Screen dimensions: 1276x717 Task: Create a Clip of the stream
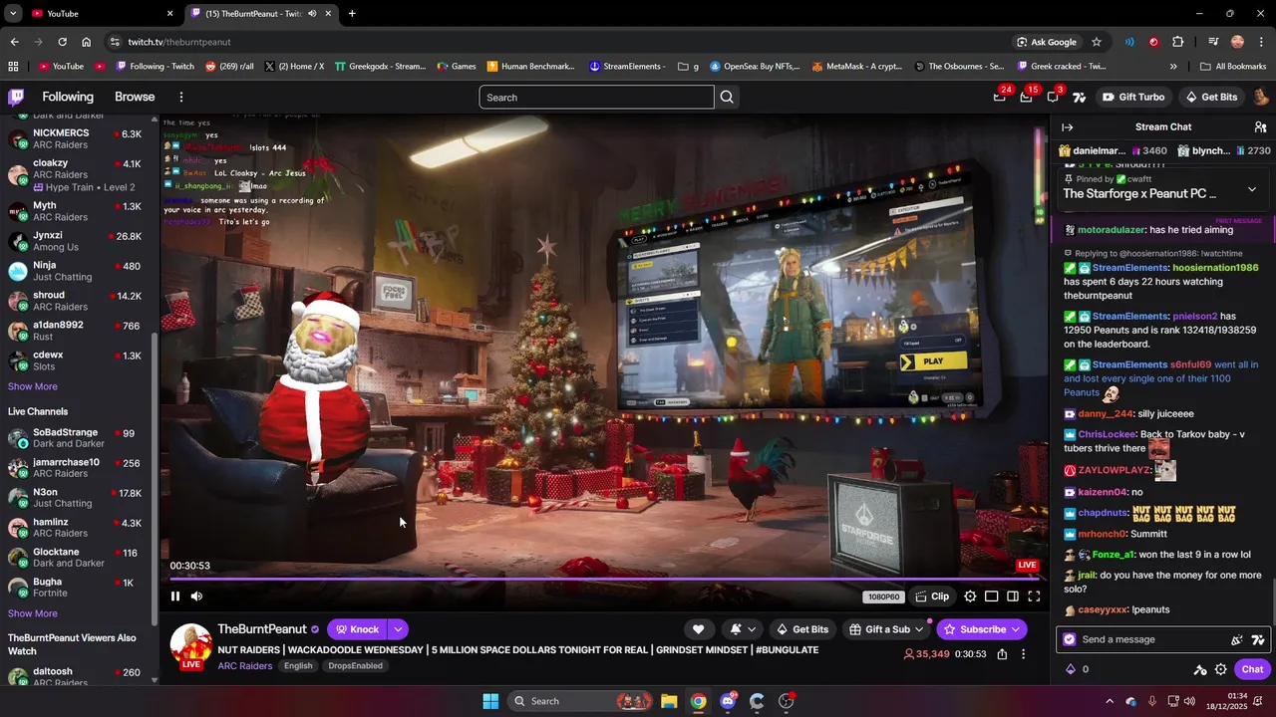tap(932, 597)
